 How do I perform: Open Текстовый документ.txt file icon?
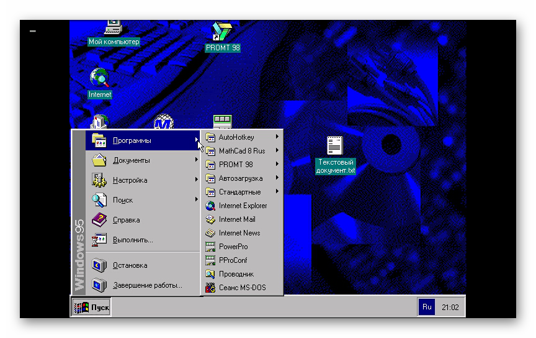(335, 147)
